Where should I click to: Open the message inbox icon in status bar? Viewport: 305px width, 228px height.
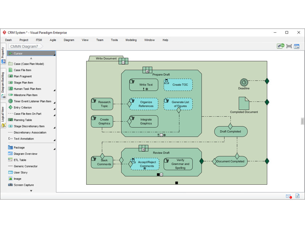click(x=289, y=196)
